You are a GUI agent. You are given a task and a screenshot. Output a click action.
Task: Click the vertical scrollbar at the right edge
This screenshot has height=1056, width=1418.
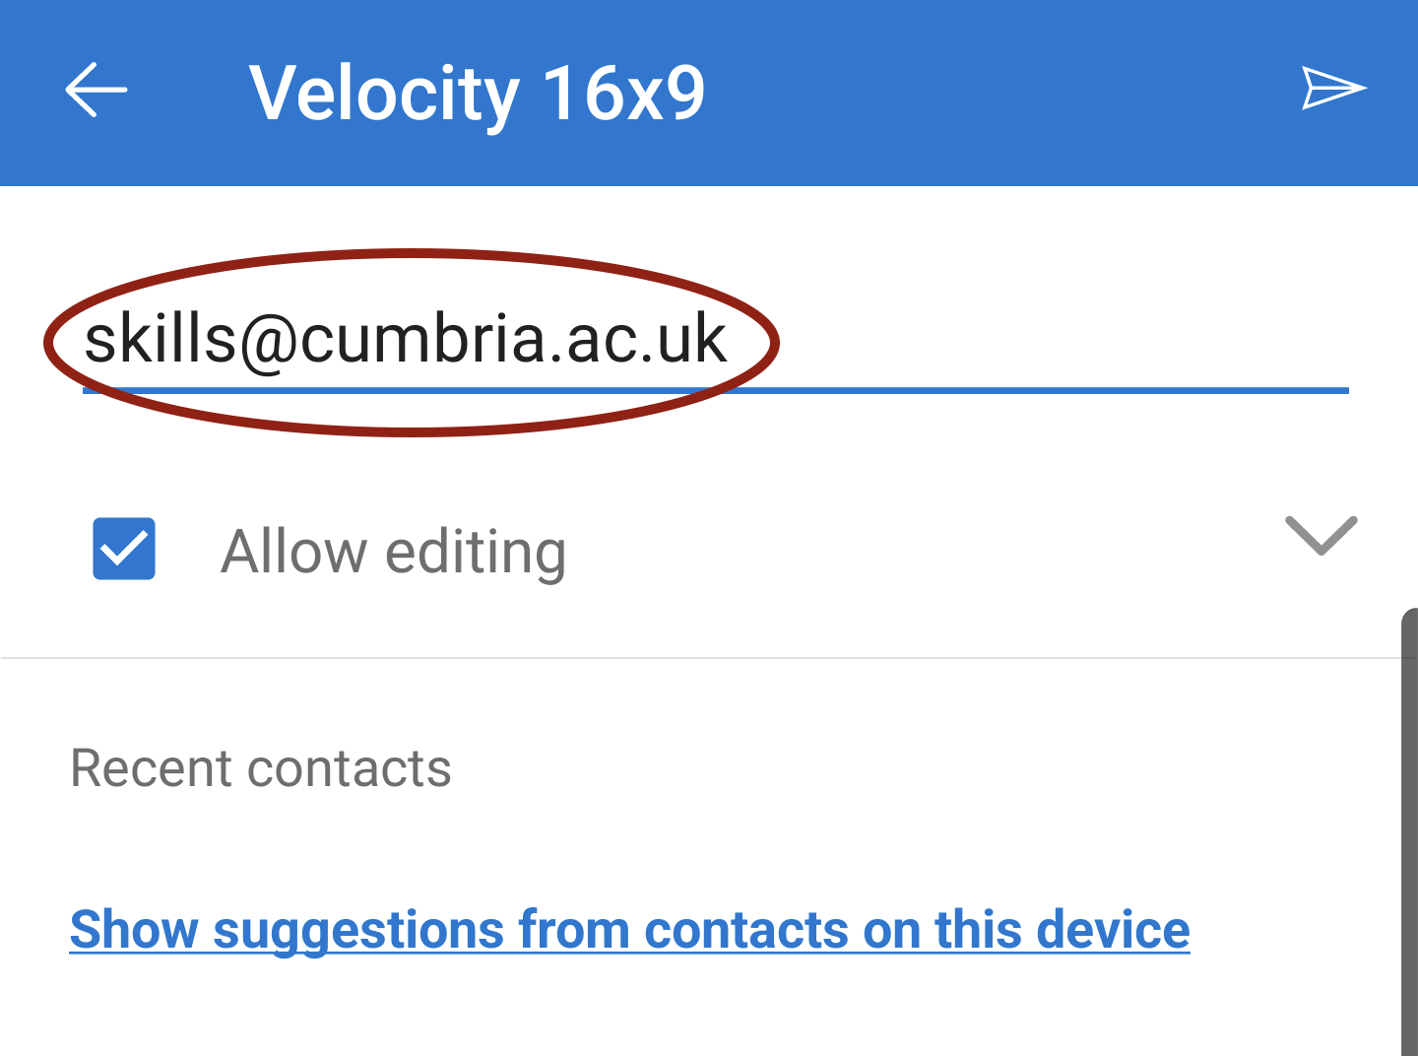[1409, 832]
